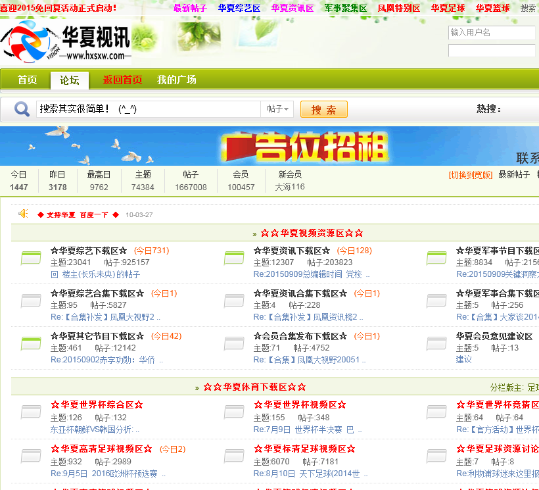Open ☆华夏其它节目下载区☆ forum
Viewport: 539px width, 490px height.
(97, 336)
